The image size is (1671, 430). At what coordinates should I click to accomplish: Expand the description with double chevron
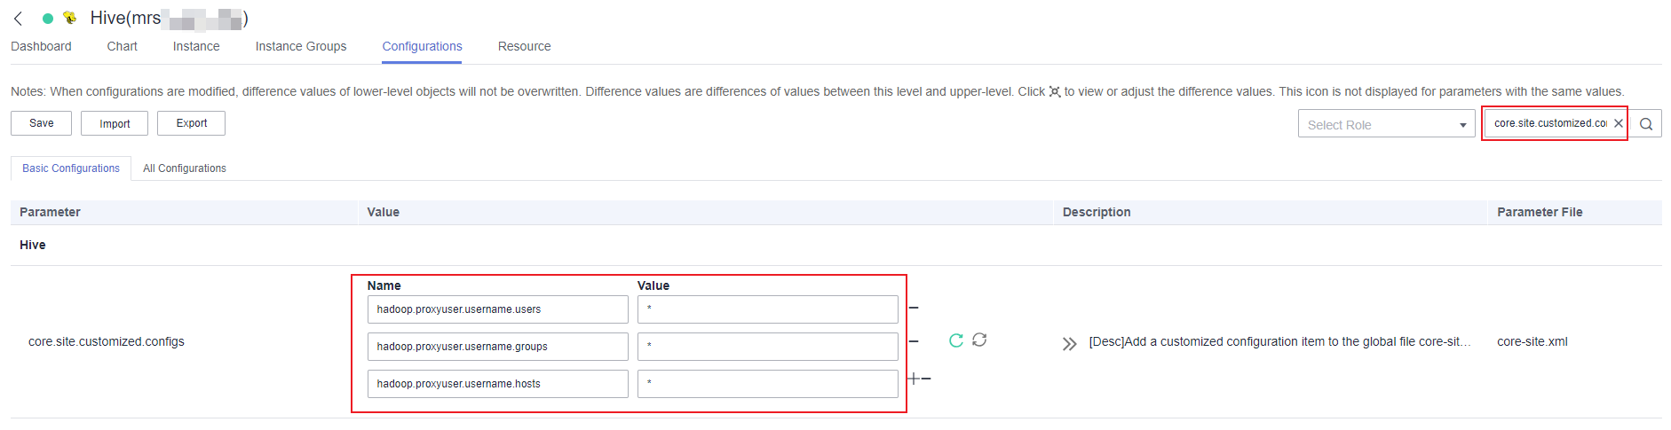click(1069, 344)
